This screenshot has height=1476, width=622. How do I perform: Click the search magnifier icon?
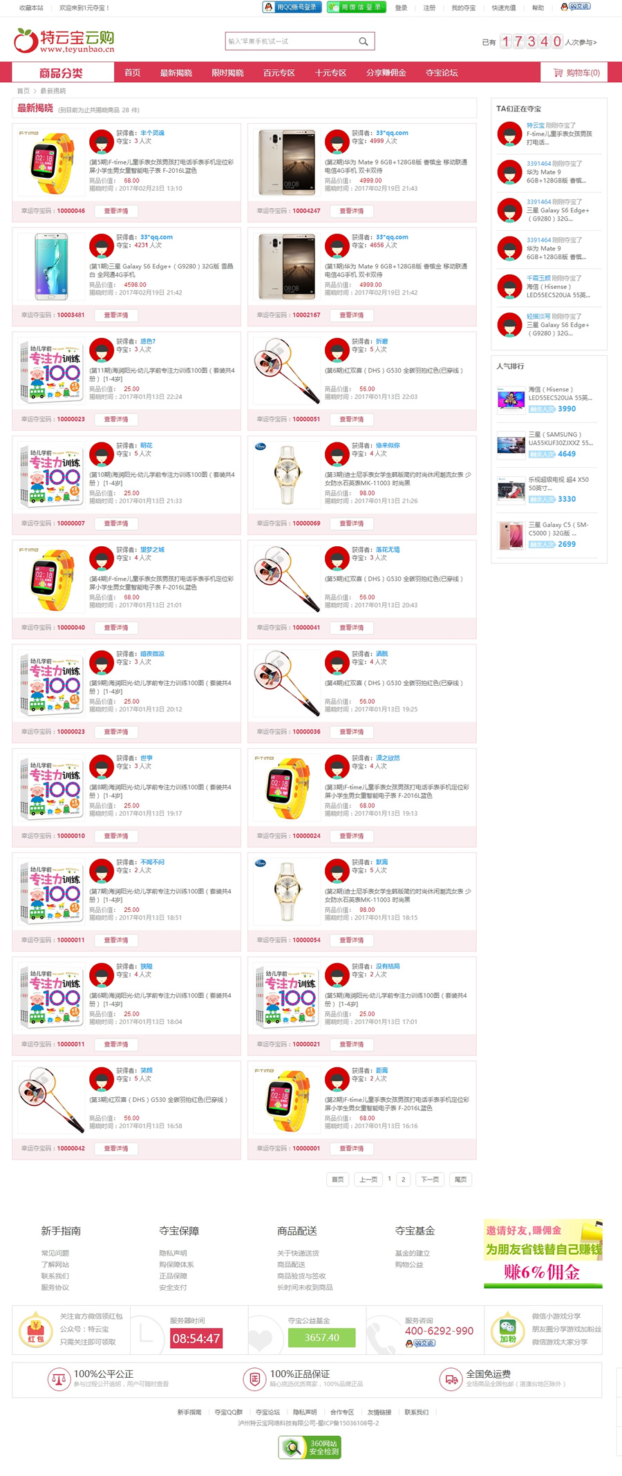pyautogui.click(x=363, y=41)
